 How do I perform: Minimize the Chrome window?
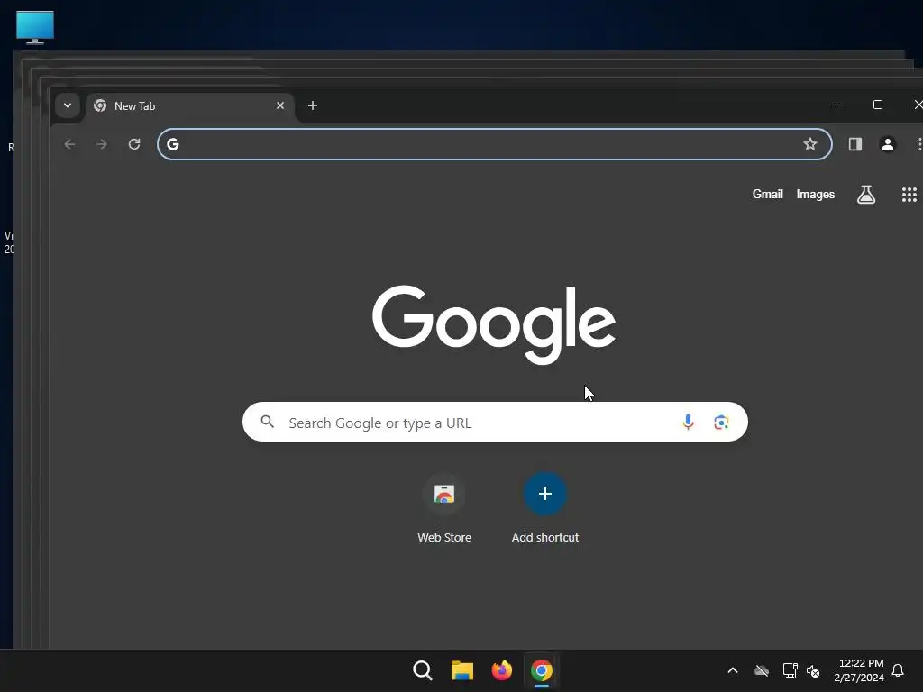(836, 105)
